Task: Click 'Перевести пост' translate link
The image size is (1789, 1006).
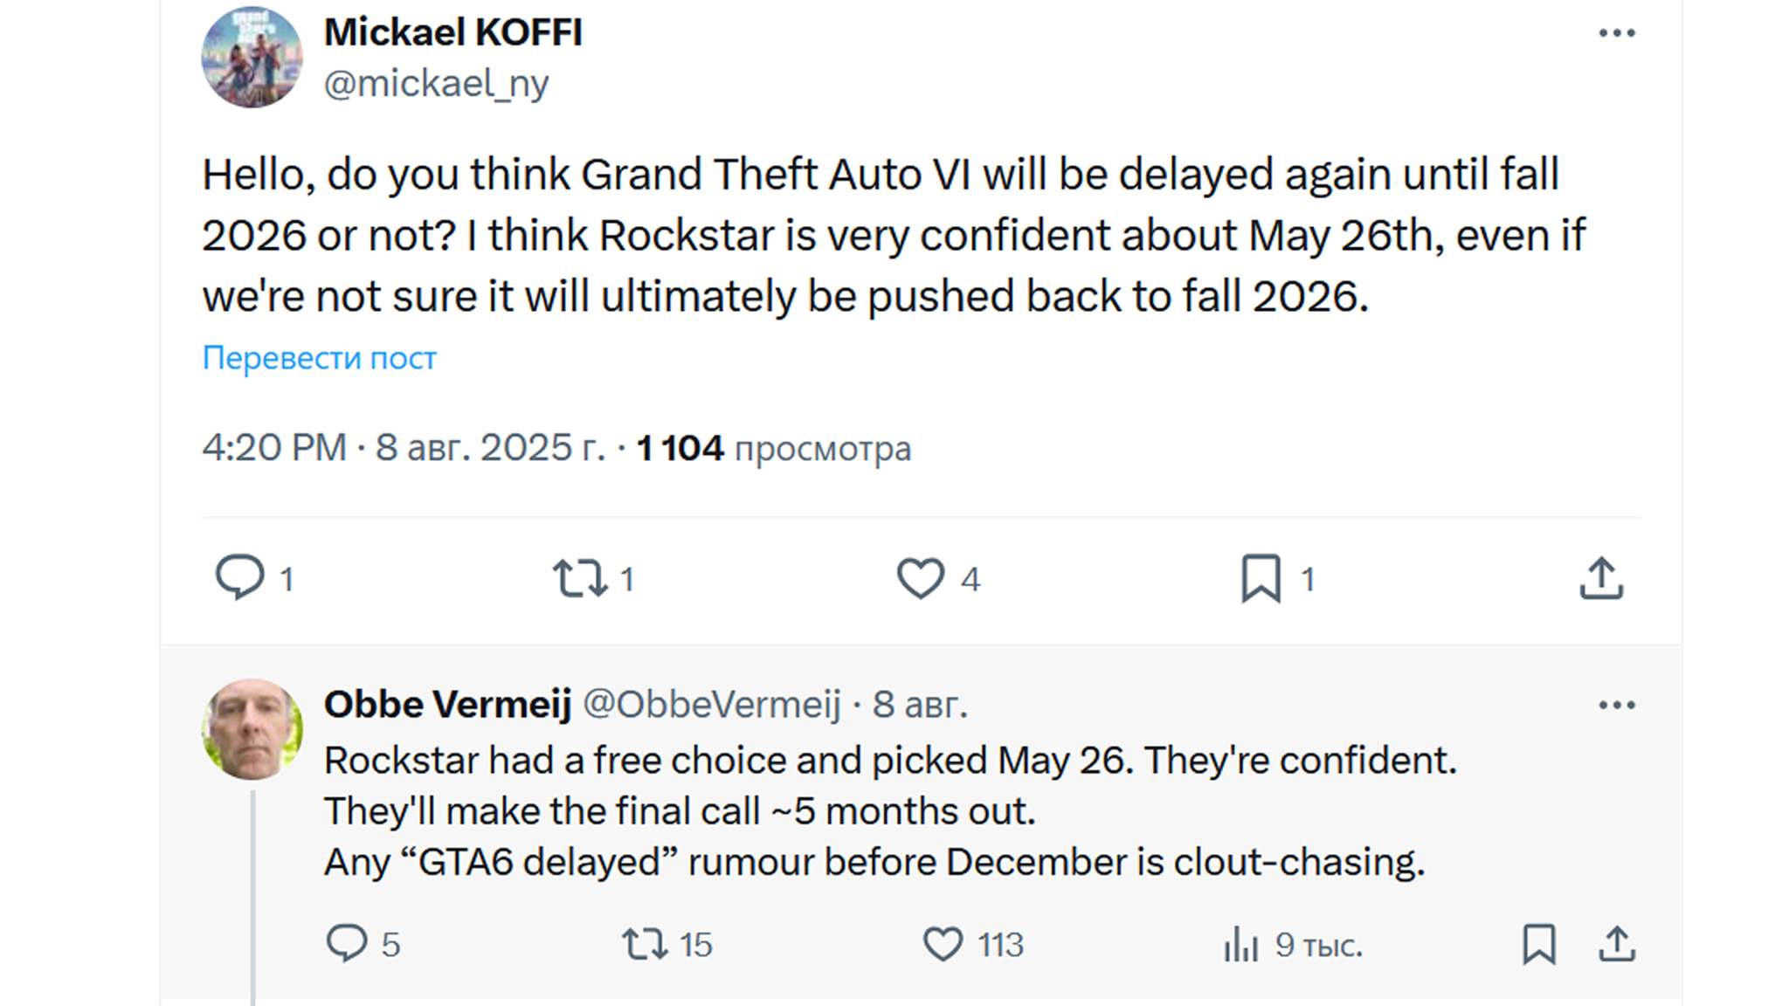Action: pyautogui.click(x=319, y=358)
